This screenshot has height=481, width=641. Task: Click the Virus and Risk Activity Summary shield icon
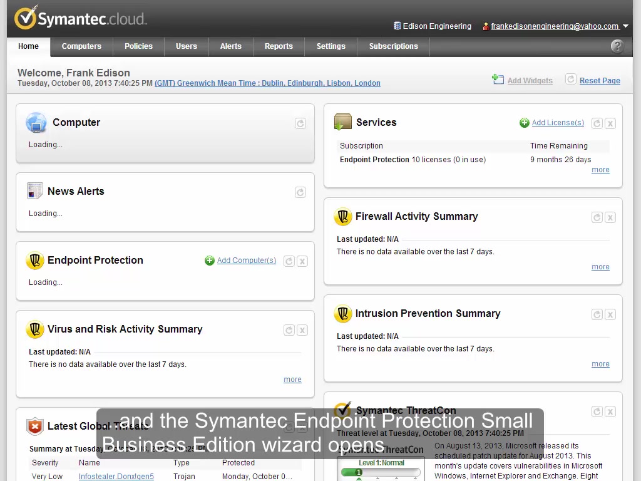pyautogui.click(x=35, y=329)
